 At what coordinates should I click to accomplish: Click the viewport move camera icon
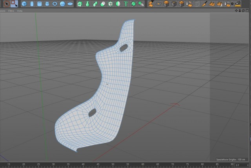coord(236,11)
